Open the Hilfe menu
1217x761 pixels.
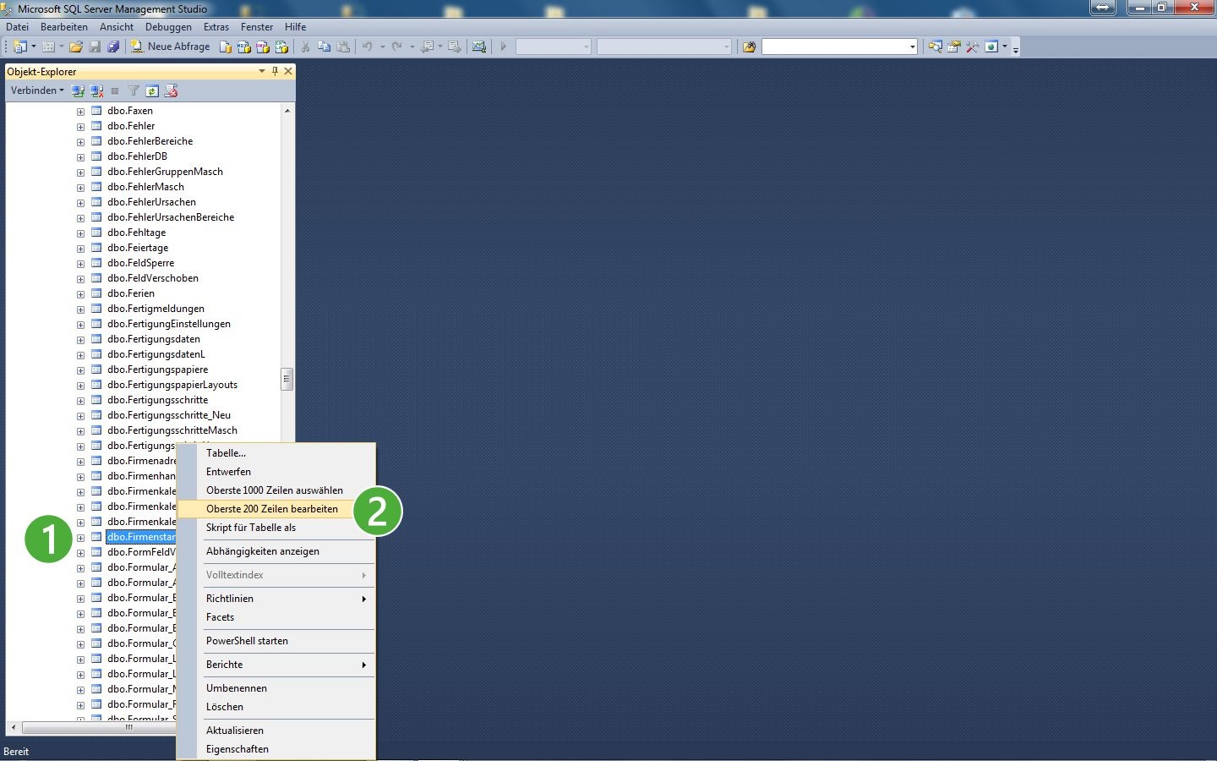click(296, 27)
